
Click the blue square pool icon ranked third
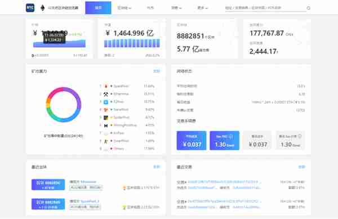(106, 102)
